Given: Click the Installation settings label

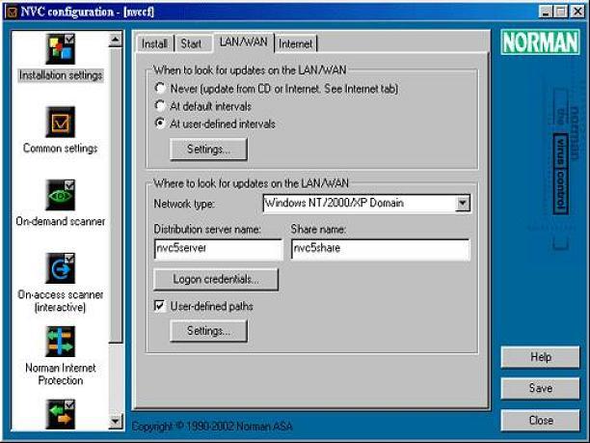Looking at the screenshot, I should (61, 75).
